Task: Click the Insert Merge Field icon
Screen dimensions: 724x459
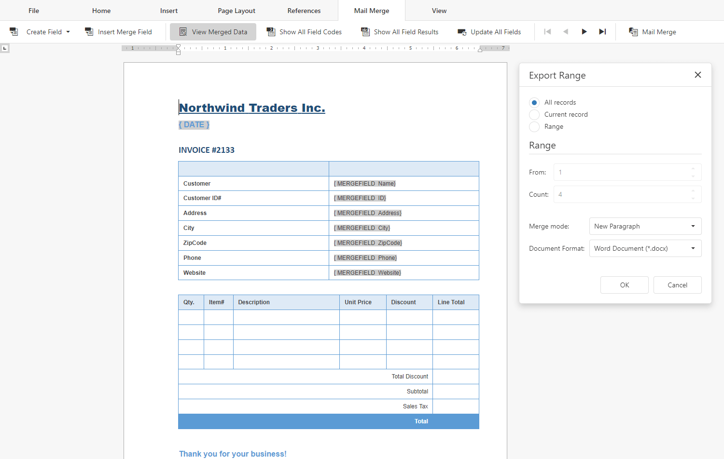Action: click(x=89, y=32)
